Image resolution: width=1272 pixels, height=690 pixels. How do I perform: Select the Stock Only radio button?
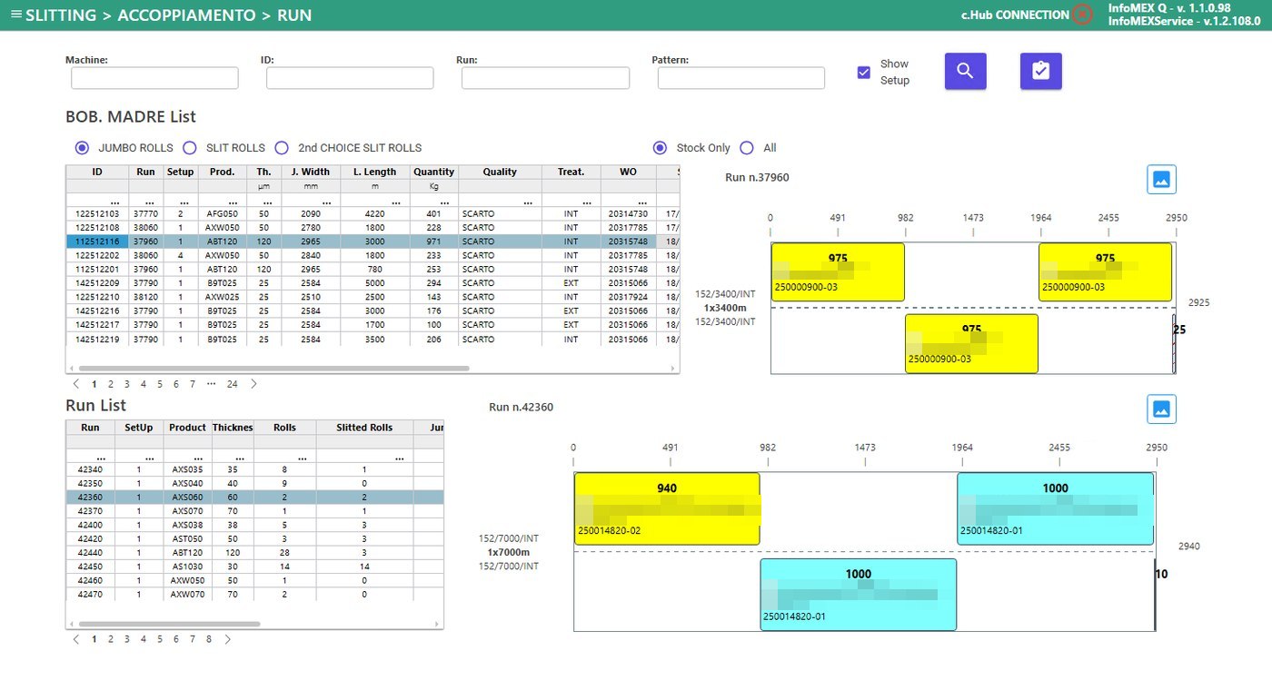661,148
